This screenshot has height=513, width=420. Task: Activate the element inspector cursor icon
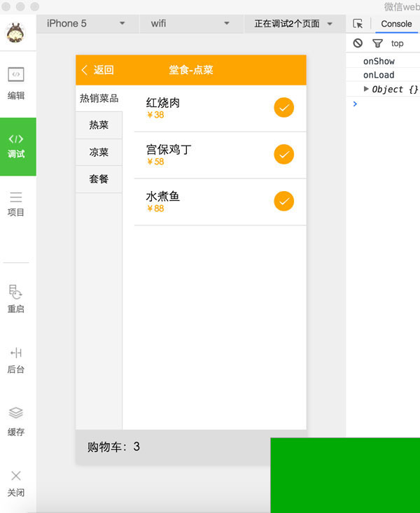358,24
